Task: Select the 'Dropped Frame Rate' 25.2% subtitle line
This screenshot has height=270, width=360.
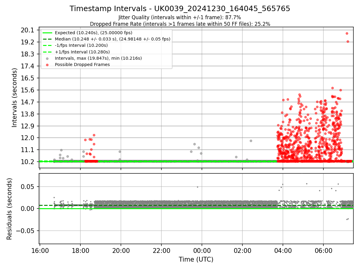Action: (x=180, y=24)
